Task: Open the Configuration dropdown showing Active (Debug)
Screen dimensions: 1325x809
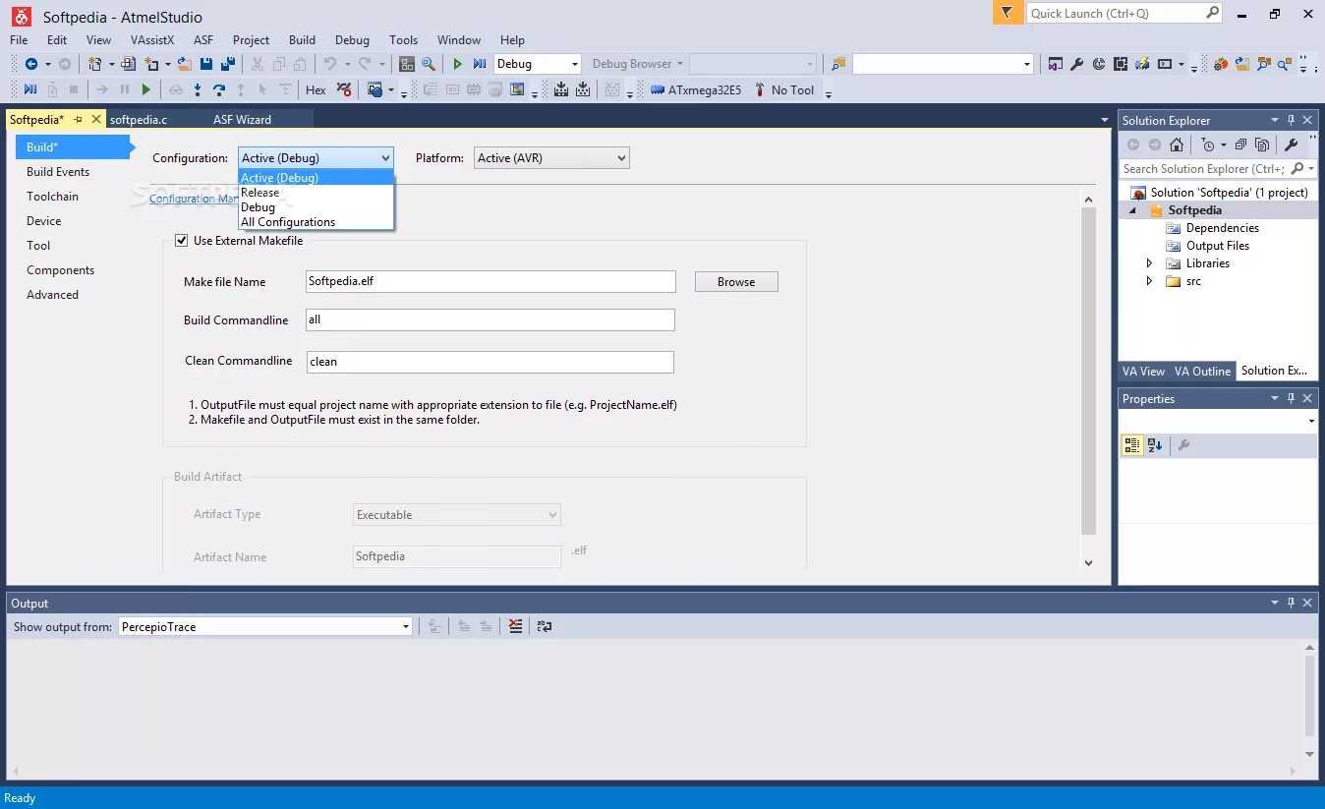Action: pyautogui.click(x=316, y=157)
